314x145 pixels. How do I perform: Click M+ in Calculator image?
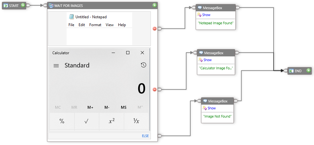[90, 107]
